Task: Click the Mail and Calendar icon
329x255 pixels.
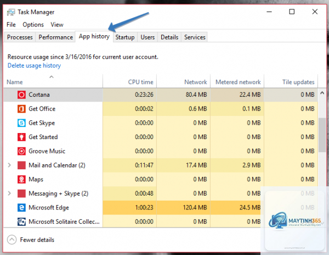Action: [21, 165]
